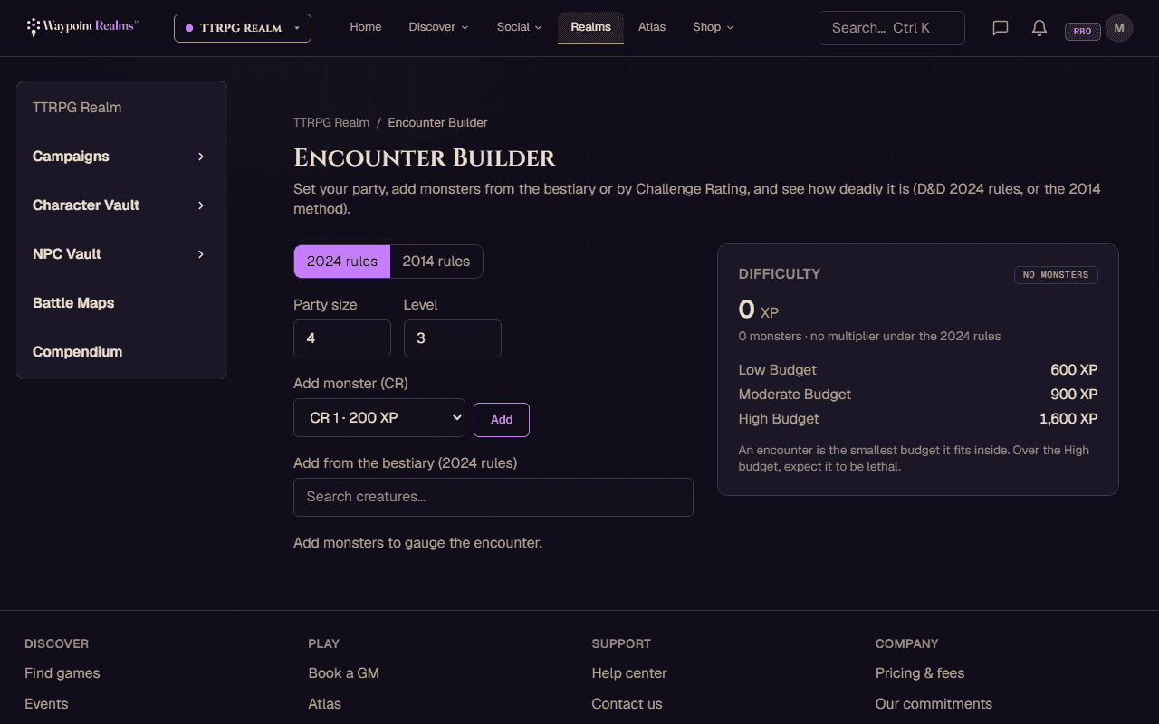1159x724 pixels.
Task: Open the Find games footer link
Action: coord(62,673)
